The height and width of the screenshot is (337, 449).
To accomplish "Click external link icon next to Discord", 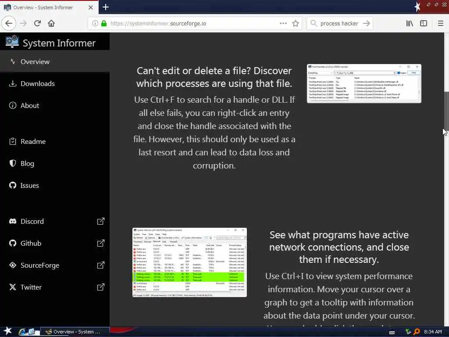I will click(100, 221).
